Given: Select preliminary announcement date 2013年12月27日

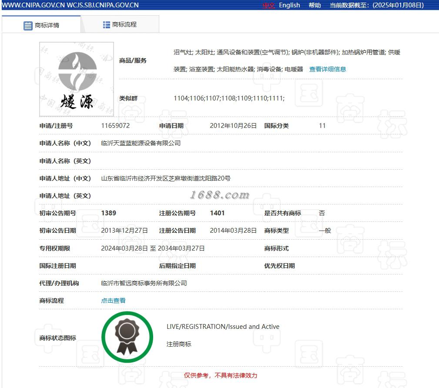Looking at the screenshot, I should (124, 231).
